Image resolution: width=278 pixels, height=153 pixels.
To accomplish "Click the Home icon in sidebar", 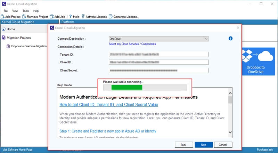I will coord(3,29).
